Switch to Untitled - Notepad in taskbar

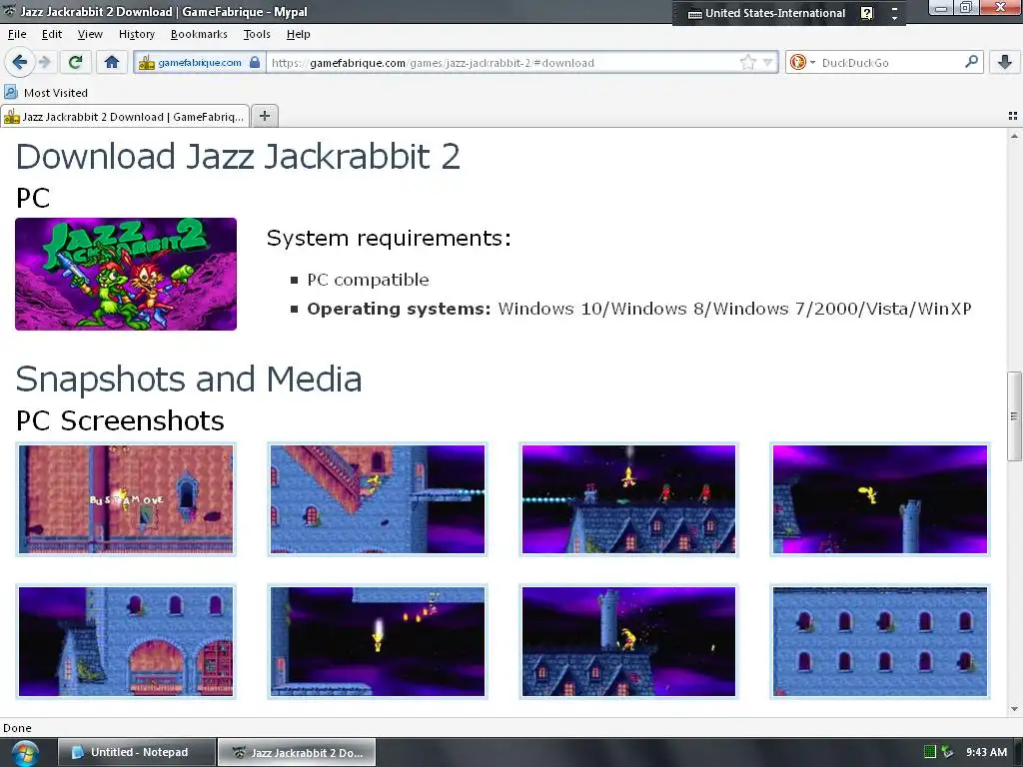136,752
